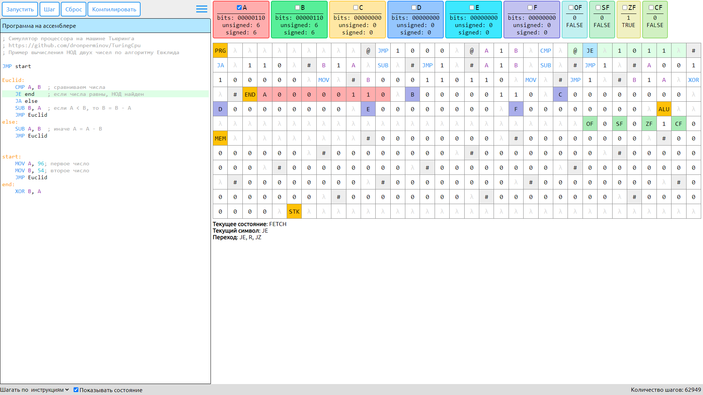
Task: Toggle the show state checkbox
Action: pos(76,390)
